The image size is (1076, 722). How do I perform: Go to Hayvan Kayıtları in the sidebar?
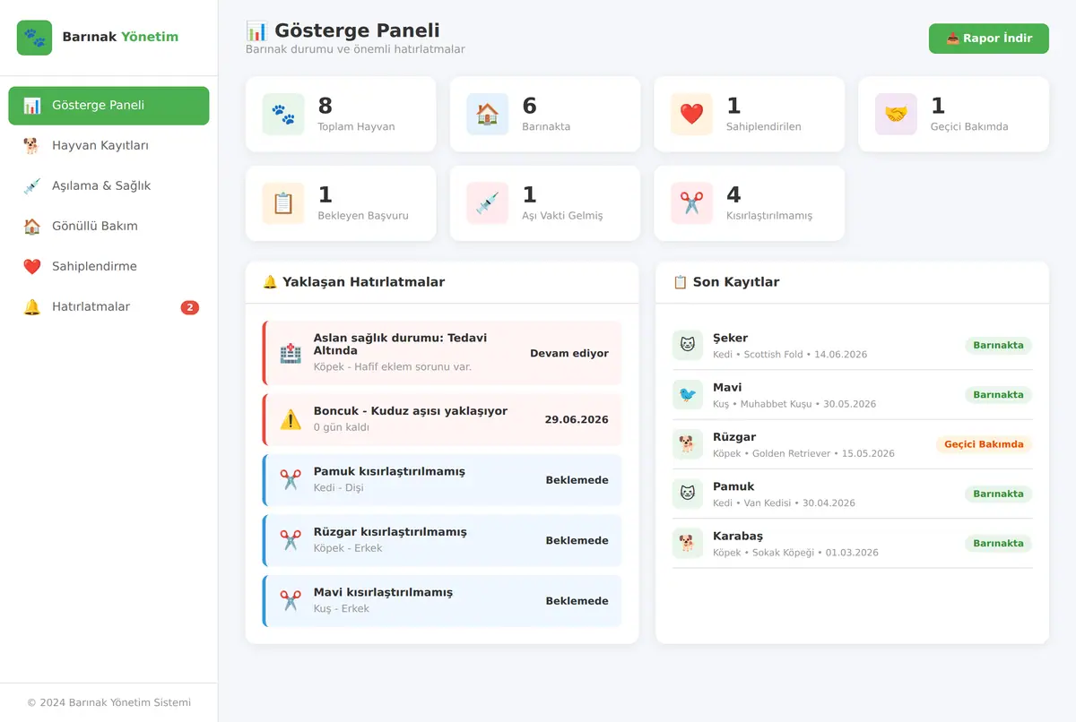pyautogui.click(x=108, y=146)
